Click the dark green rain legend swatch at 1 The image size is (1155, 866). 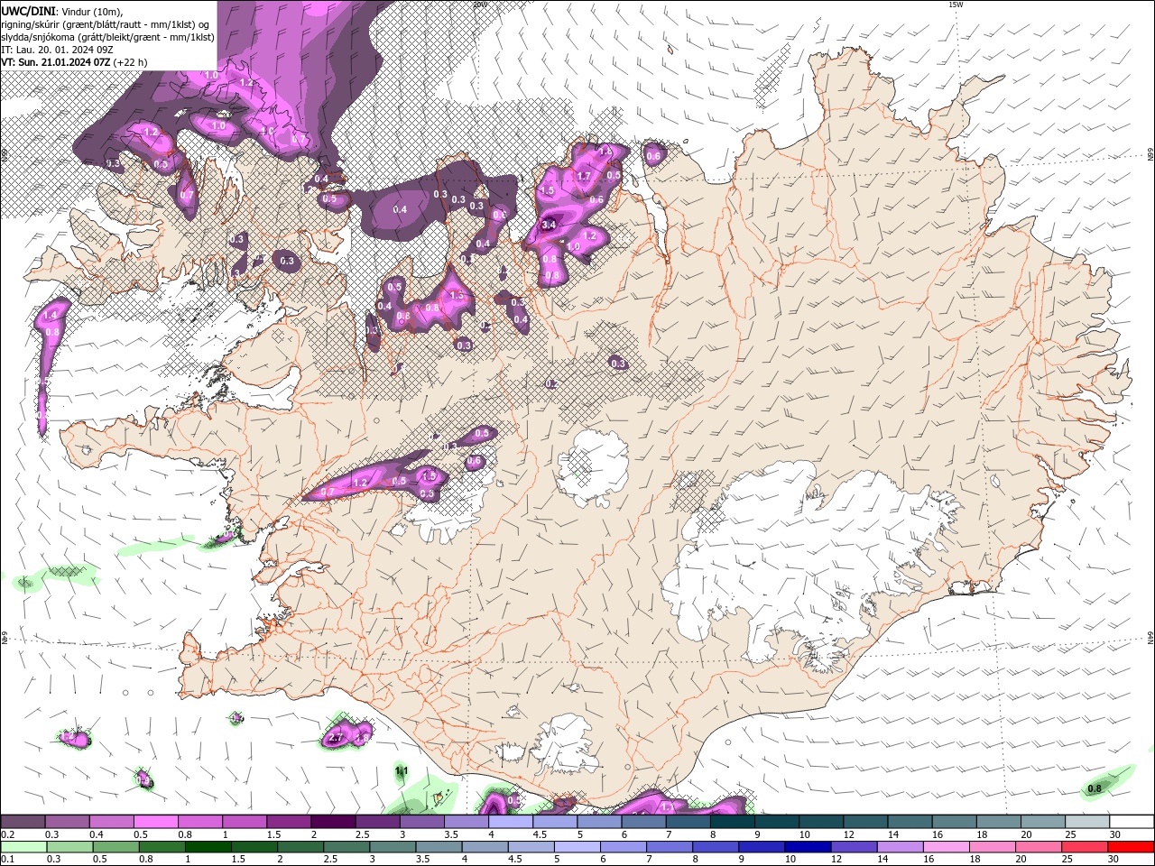tap(208, 847)
